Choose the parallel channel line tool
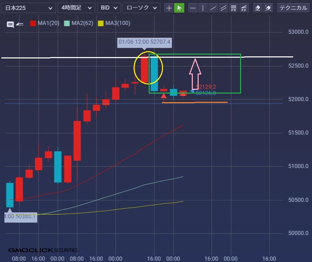312x262 pixels. click(x=224, y=8)
